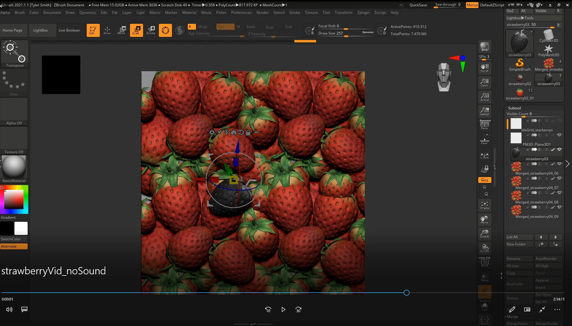
Task: Open the BasicMaterial picker
Action: coord(14,169)
